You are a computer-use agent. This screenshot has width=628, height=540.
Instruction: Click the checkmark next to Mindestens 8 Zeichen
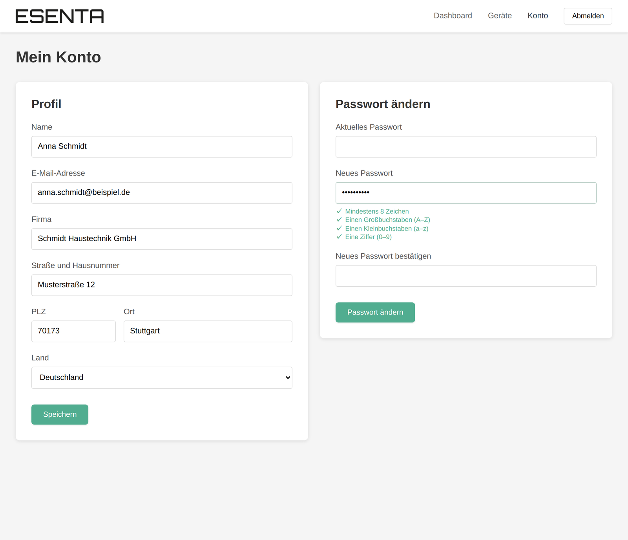point(339,211)
